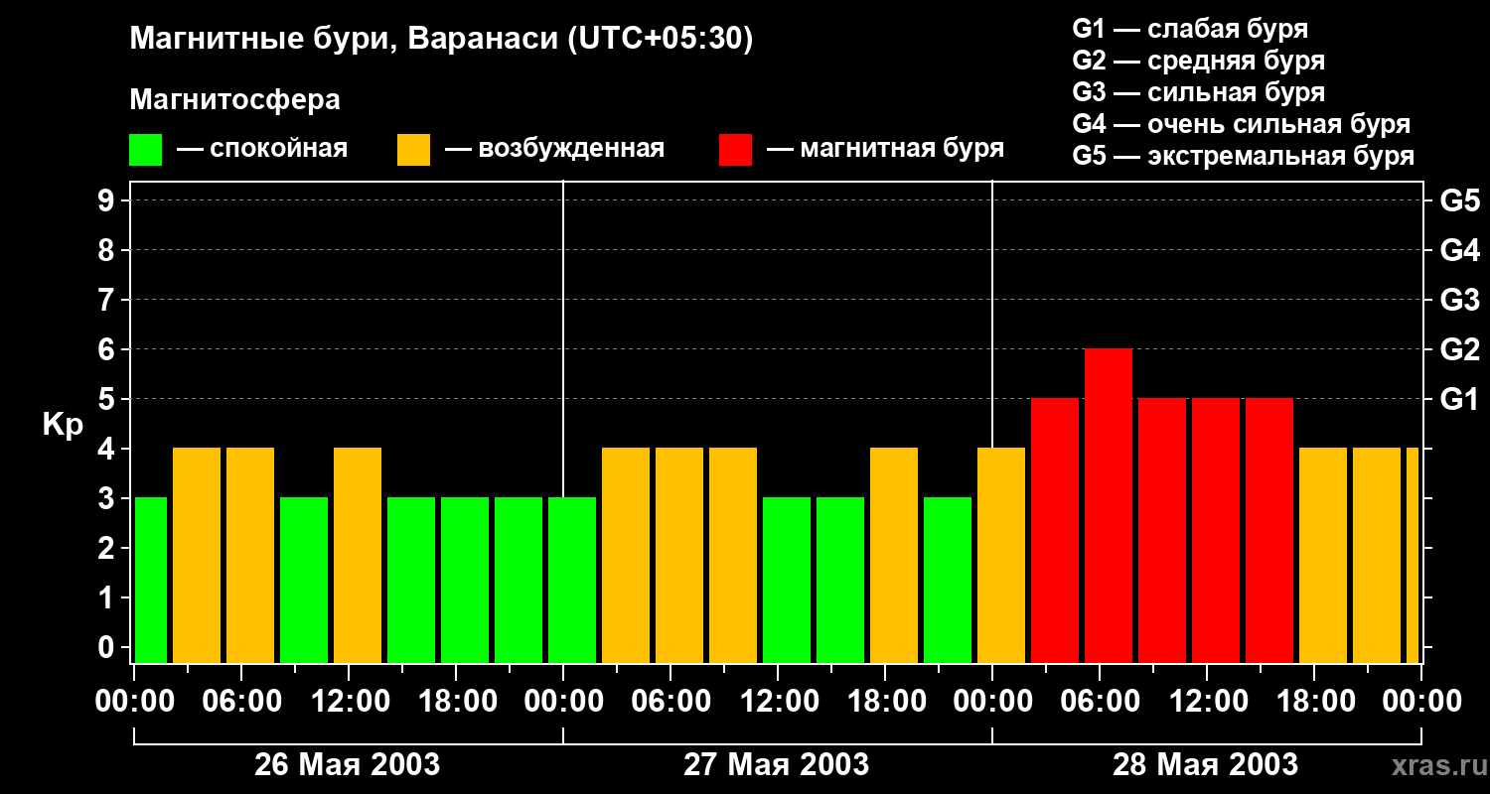This screenshot has height=794, width=1490.
Task: Click the narrow green bar at 26 May 00:00
Action: click(151, 581)
